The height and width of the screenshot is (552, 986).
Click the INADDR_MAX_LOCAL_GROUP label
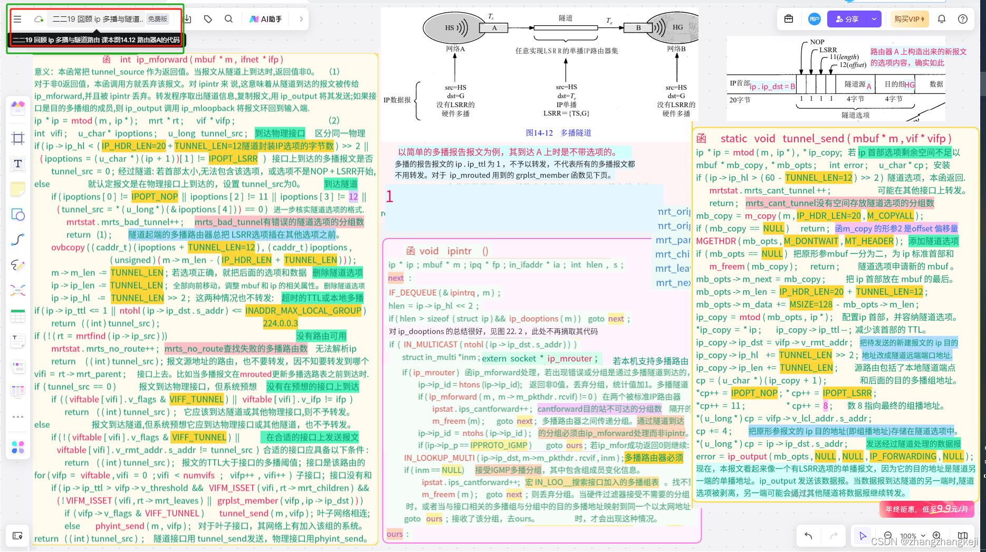point(303,310)
